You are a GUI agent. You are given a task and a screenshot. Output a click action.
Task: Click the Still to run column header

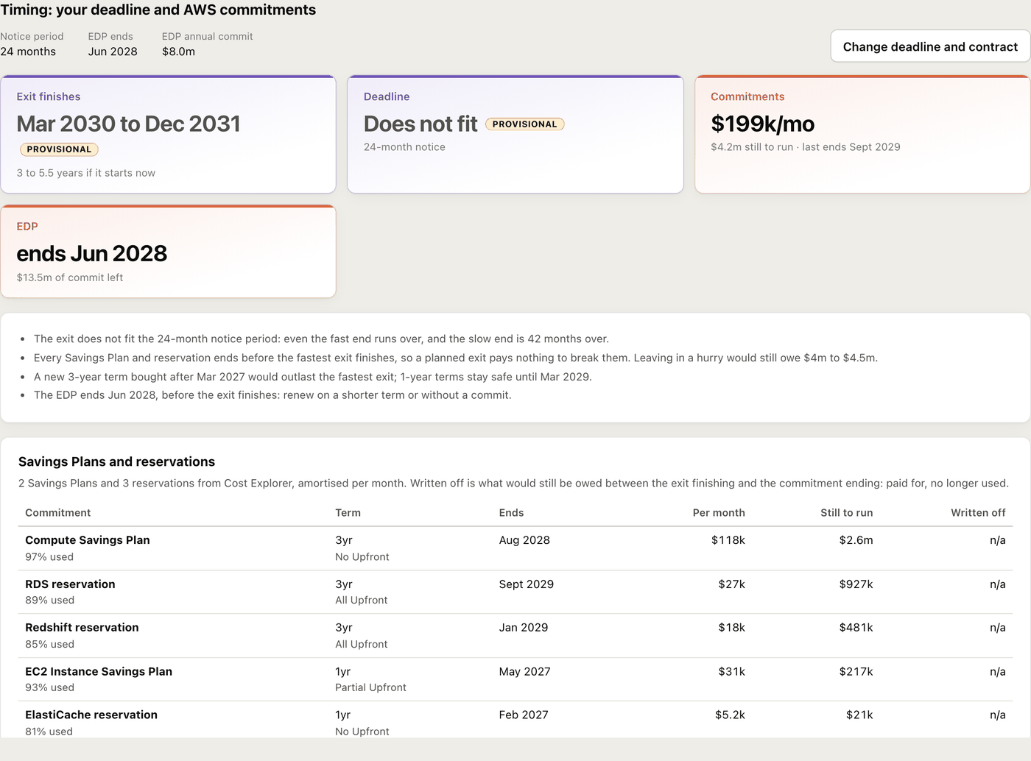coord(847,513)
